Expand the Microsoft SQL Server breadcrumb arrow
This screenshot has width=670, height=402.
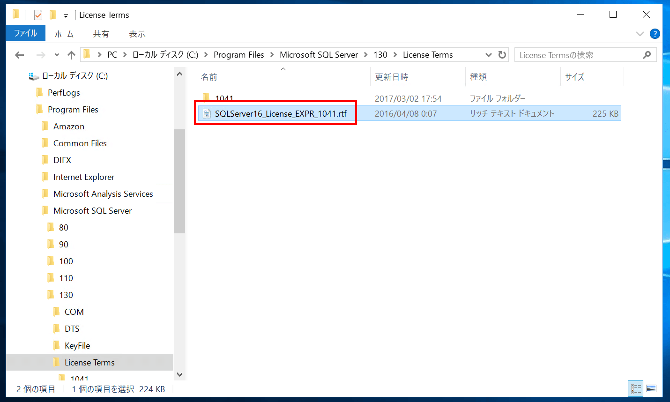[x=365, y=54]
